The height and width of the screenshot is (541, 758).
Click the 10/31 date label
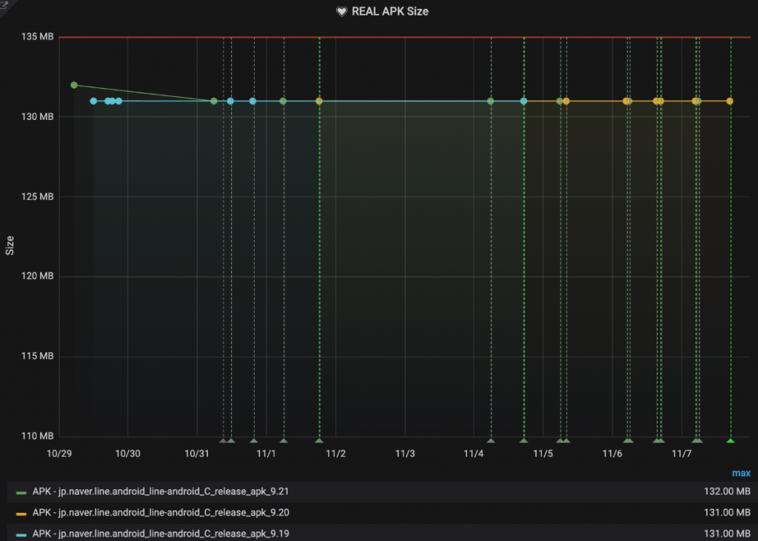tap(197, 454)
